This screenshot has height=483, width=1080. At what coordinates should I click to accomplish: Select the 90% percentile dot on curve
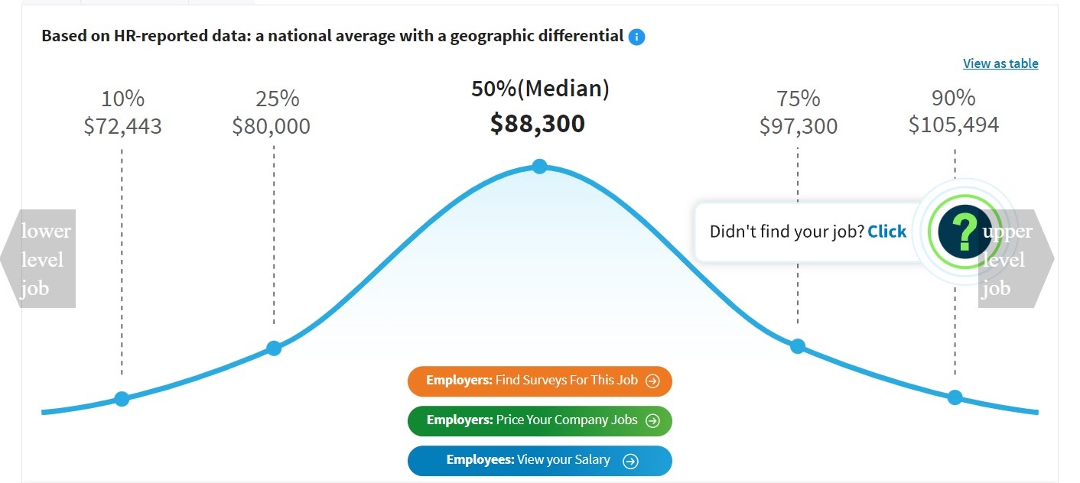coord(955,397)
